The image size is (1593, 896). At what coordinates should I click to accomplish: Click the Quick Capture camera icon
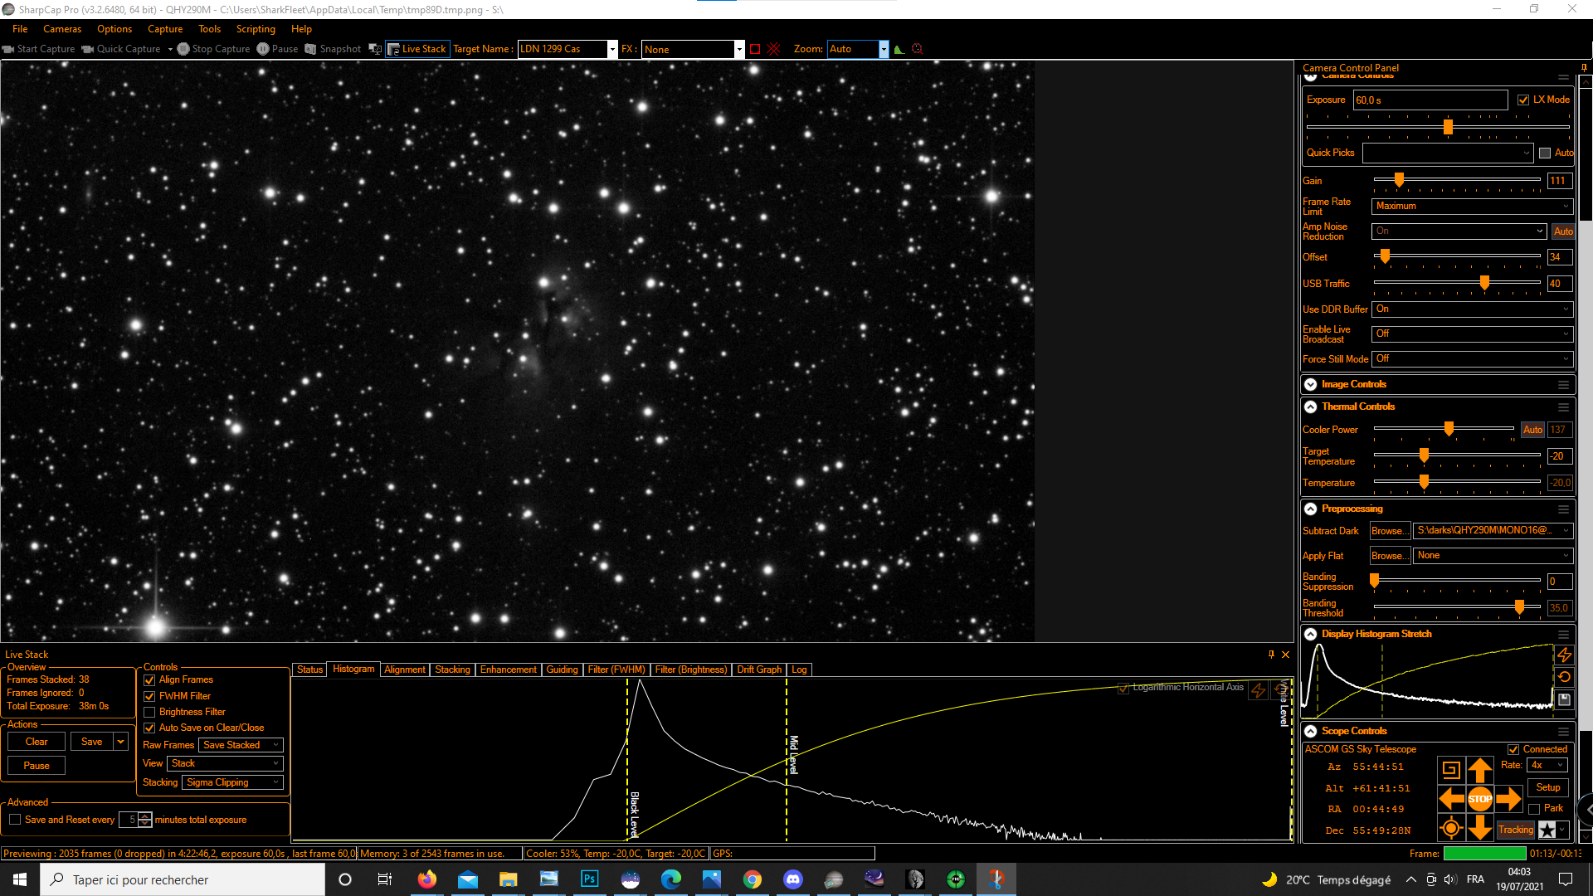87,49
